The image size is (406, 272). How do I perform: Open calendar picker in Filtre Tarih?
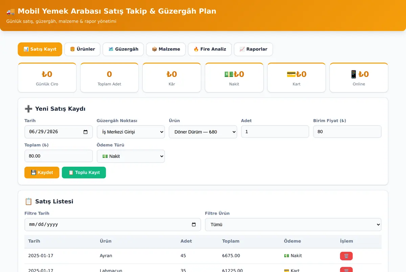(x=194, y=224)
